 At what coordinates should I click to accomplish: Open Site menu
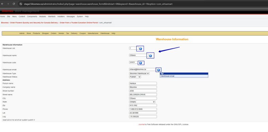click(9, 17)
